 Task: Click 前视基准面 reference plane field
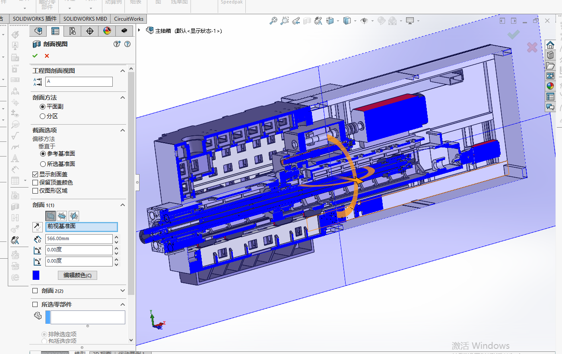coord(81,227)
